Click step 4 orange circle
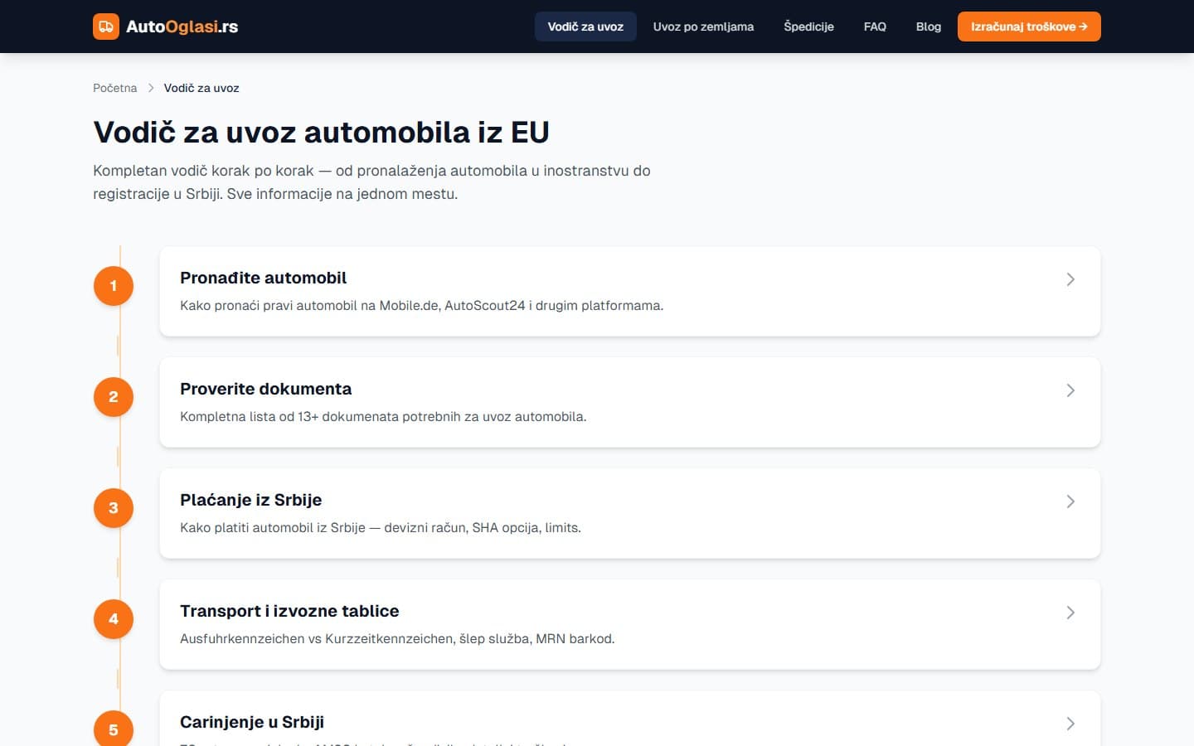Screen dimensions: 1194x746 coord(114,619)
